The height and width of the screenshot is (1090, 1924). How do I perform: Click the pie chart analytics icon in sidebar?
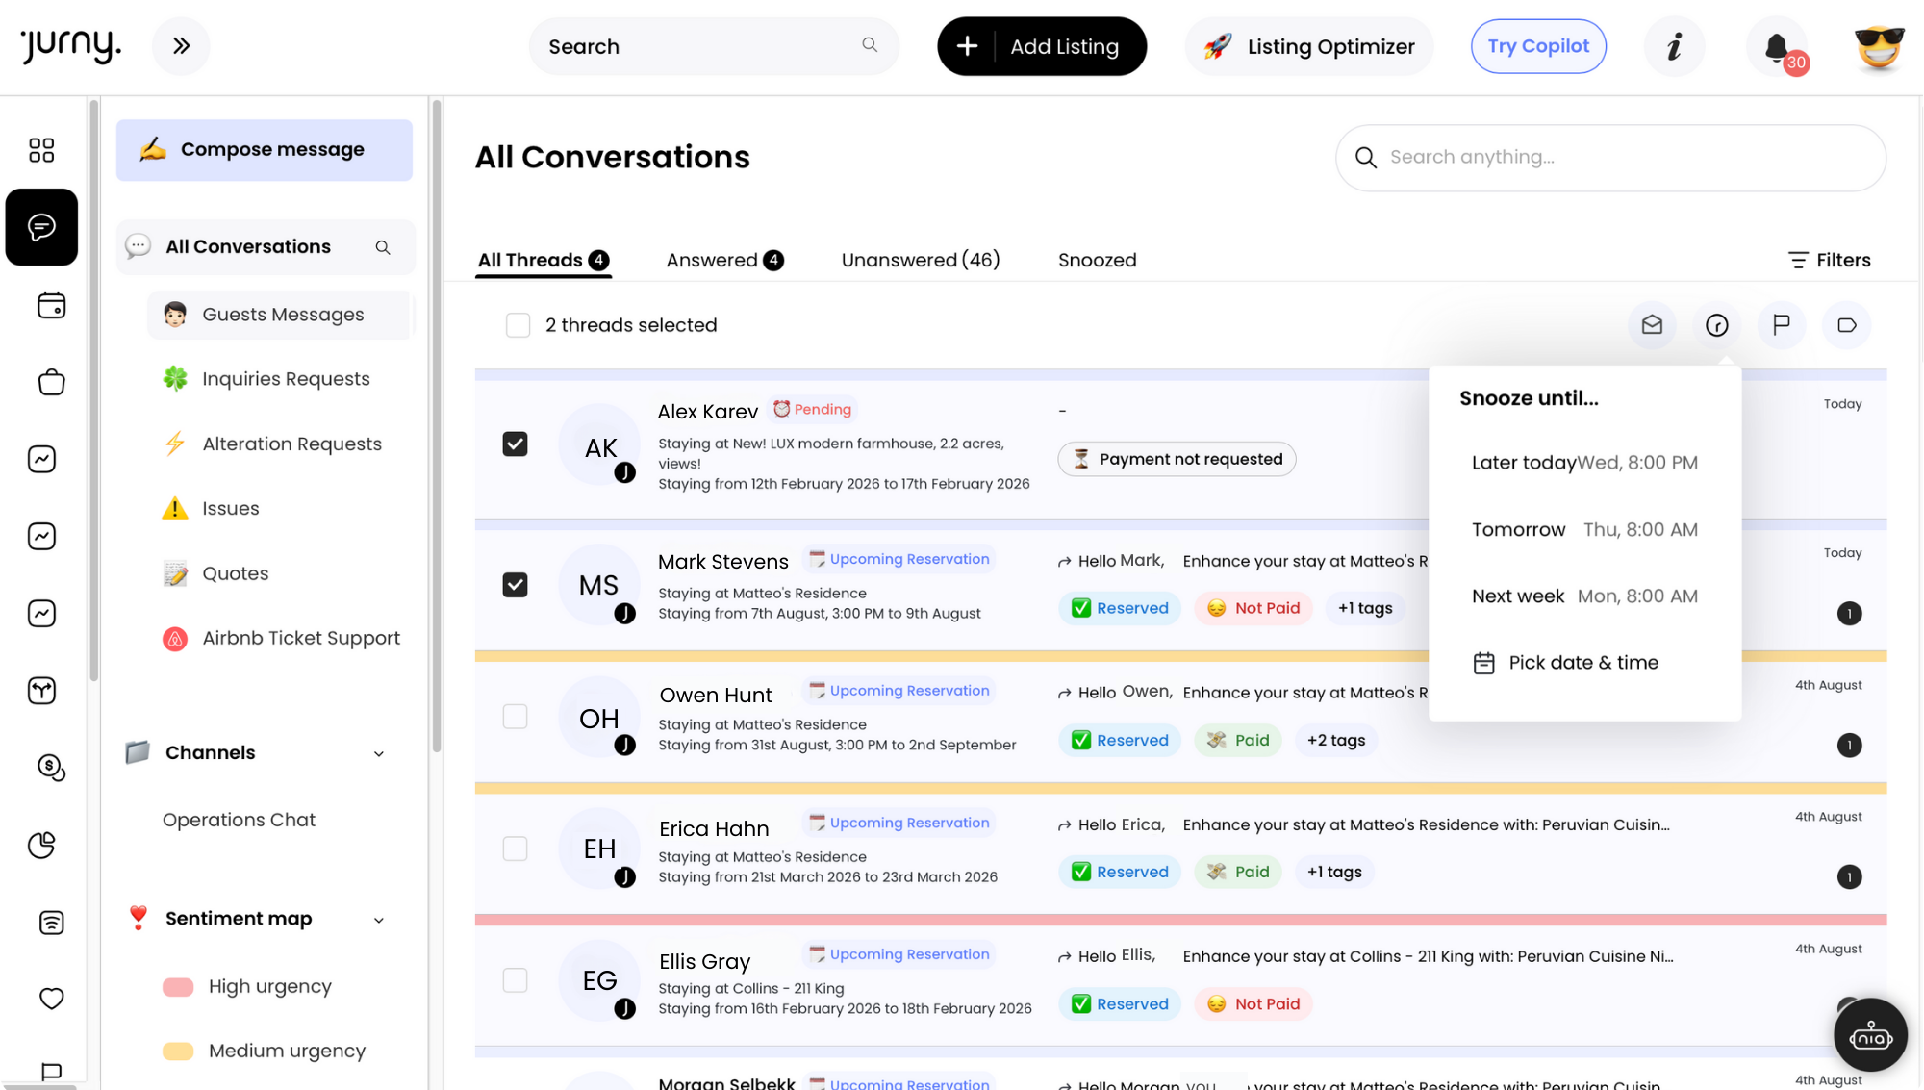[x=40, y=845]
